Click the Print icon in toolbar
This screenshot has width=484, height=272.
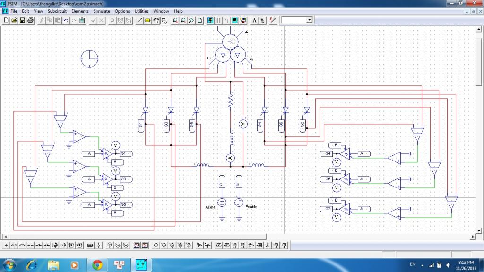[30, 20]
